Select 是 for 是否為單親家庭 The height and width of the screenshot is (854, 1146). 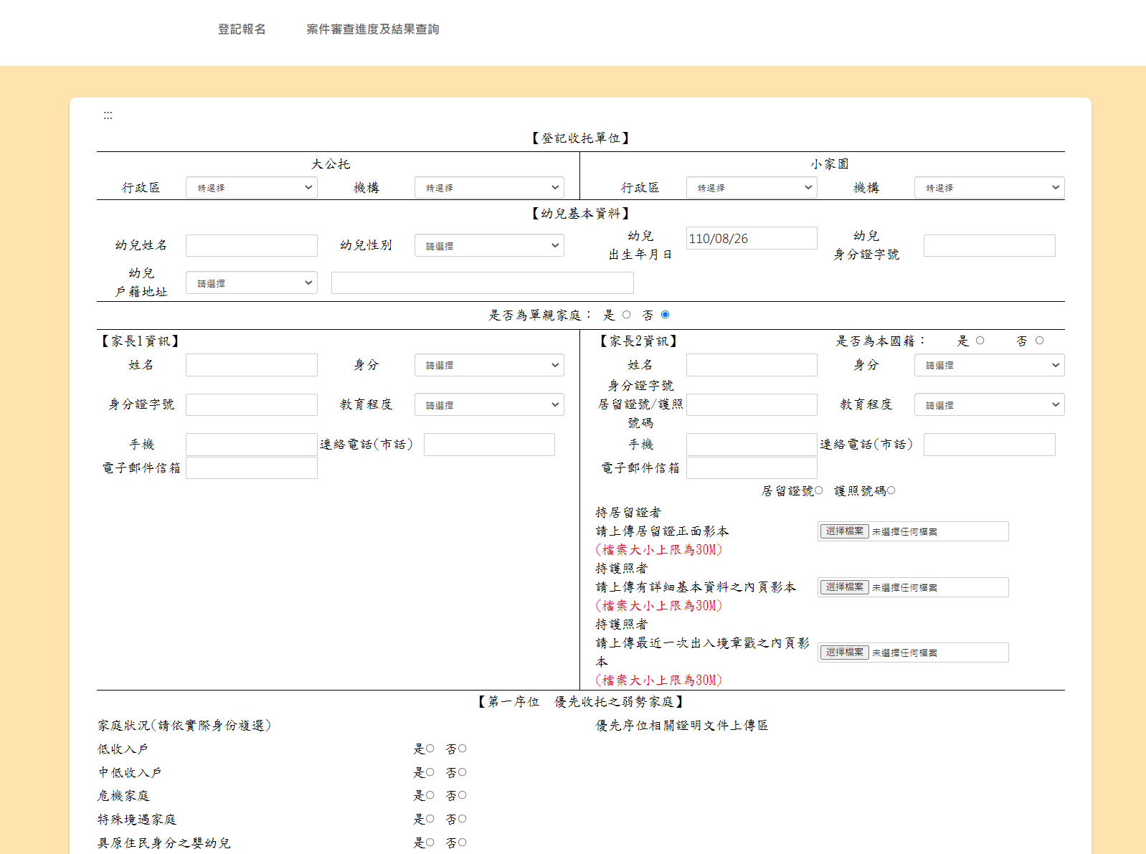[627, 315]
